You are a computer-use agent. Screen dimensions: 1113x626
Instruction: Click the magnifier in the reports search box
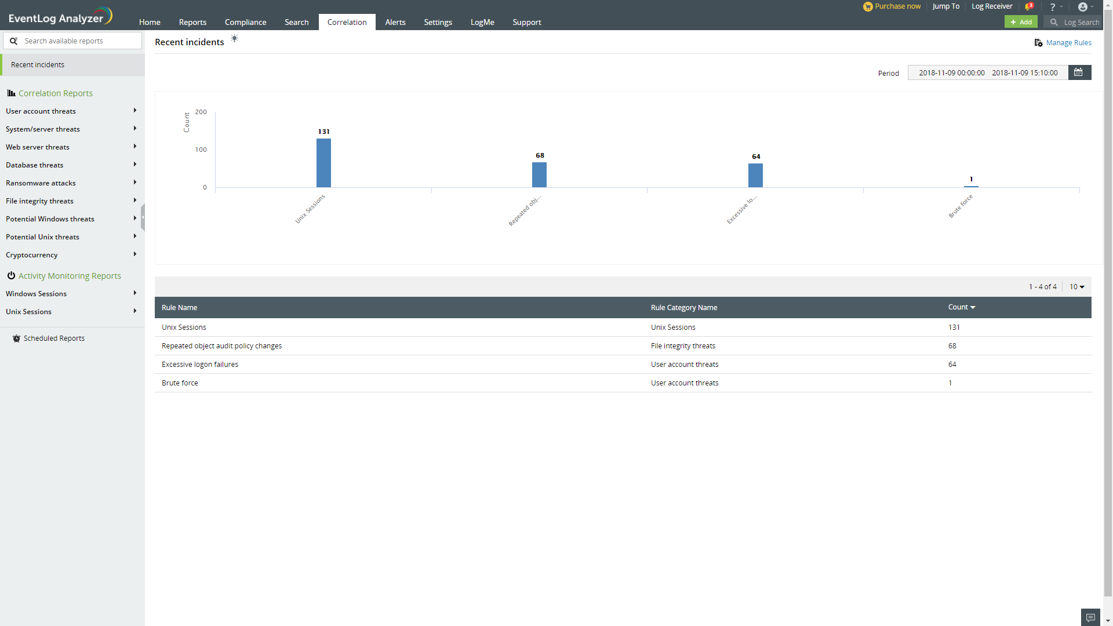[14, 41]
